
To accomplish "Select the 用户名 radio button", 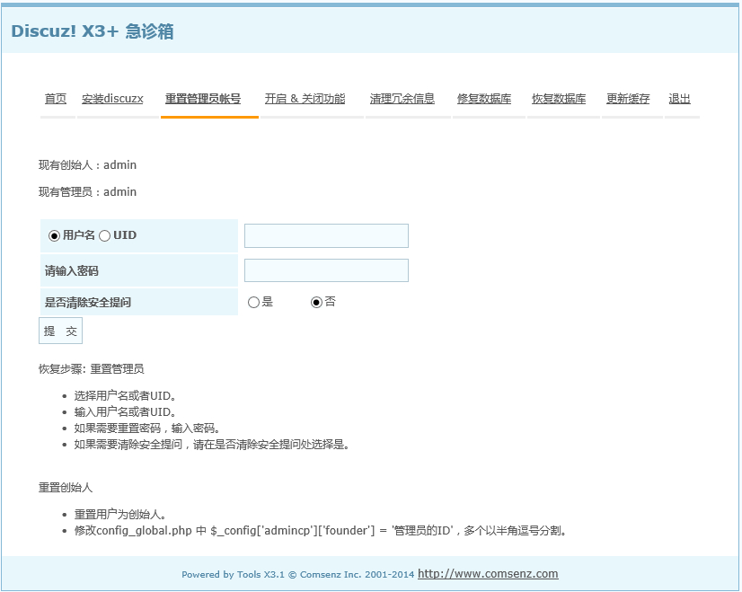I will pyautogui.click(x=55, y=235).
